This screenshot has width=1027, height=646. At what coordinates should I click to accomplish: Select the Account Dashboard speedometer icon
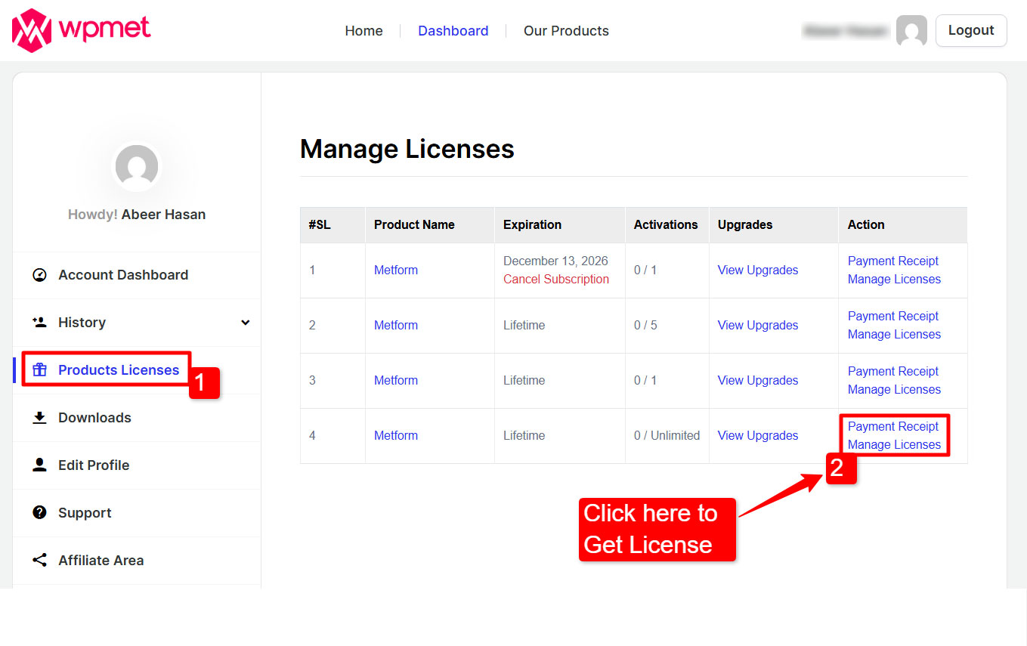click(39, 275)
